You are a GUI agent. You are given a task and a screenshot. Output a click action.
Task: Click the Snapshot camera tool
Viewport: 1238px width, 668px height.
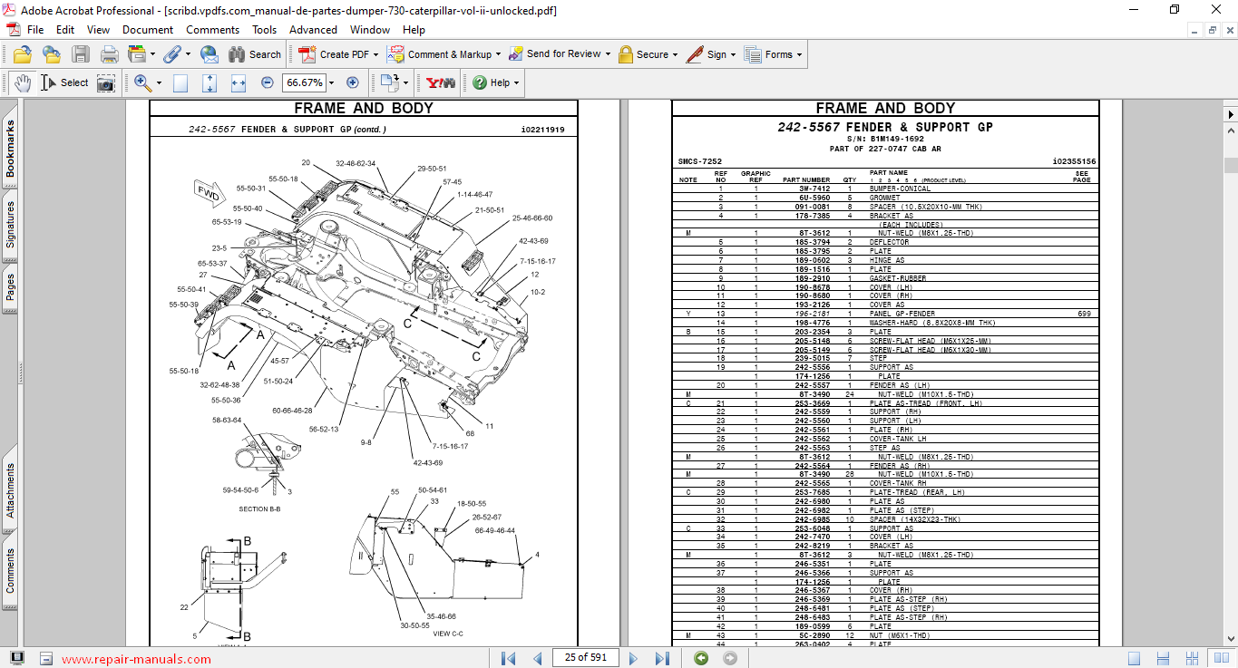(x=106, y=82)
